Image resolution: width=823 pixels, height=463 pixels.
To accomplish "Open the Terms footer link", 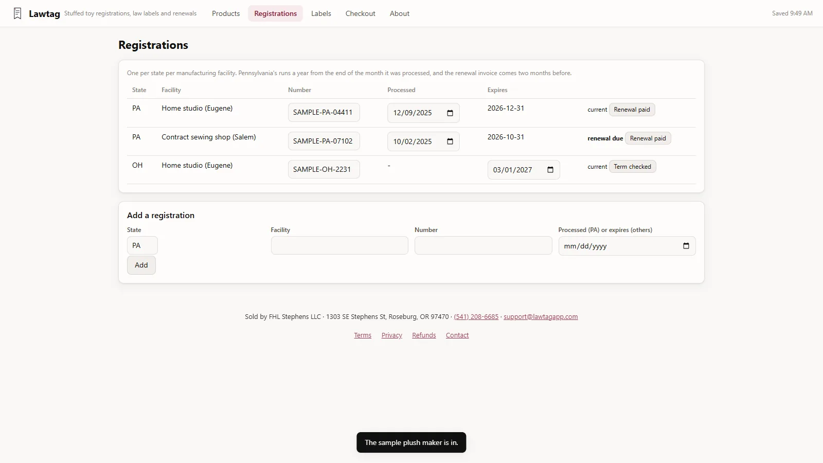I will pyautogui.click(x=363, y=335).
